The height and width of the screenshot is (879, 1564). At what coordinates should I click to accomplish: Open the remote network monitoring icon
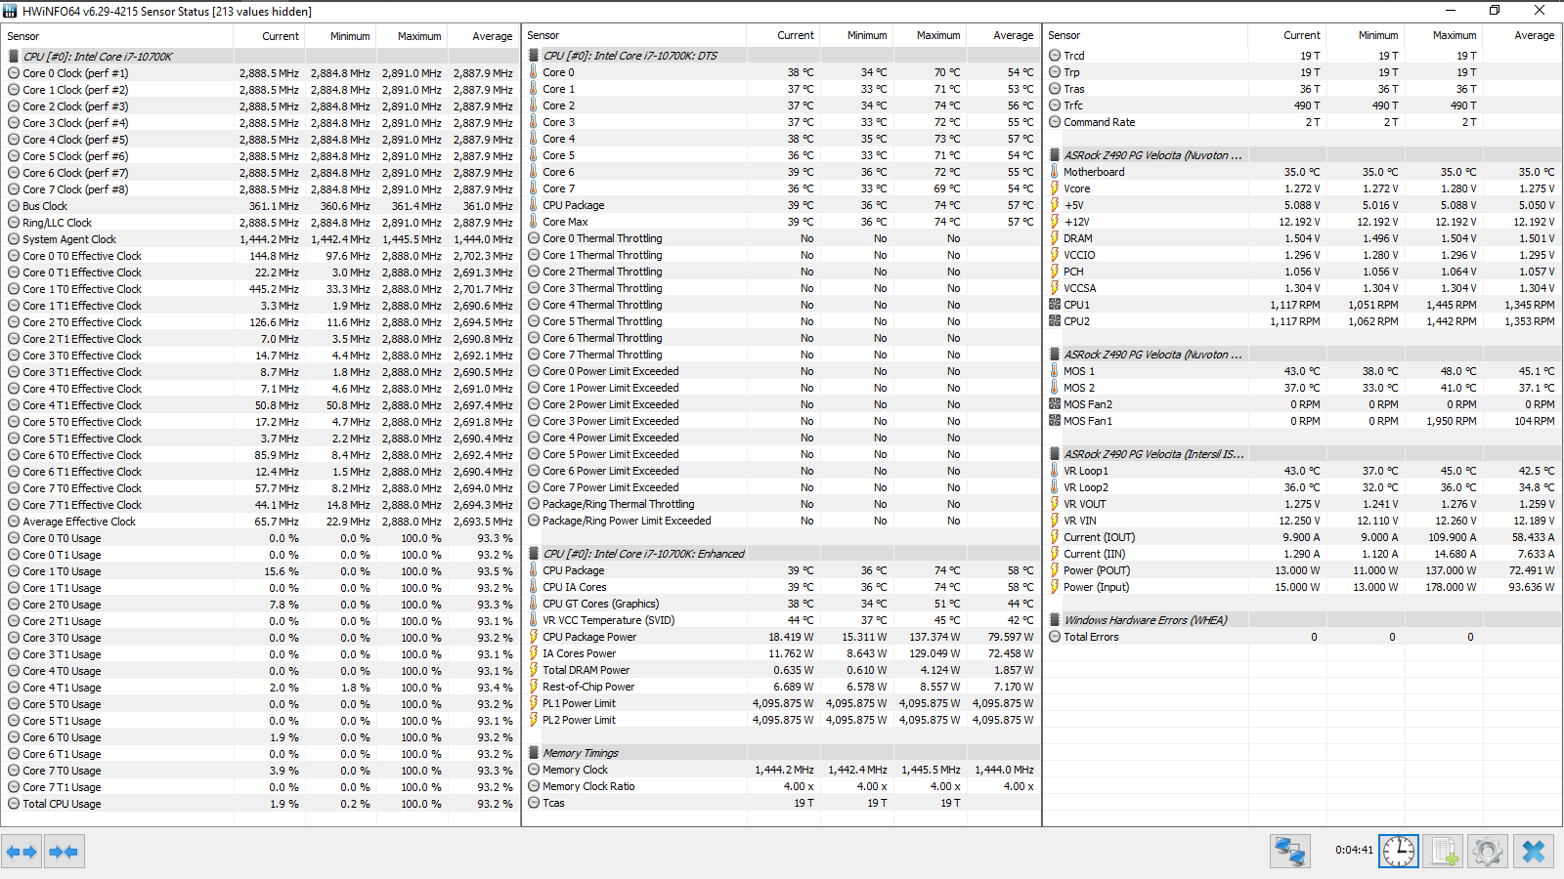click(1290, 852)
